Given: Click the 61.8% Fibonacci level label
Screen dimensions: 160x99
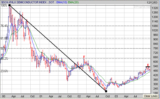Looking at the screenshot, I should [x=4, y=38].
